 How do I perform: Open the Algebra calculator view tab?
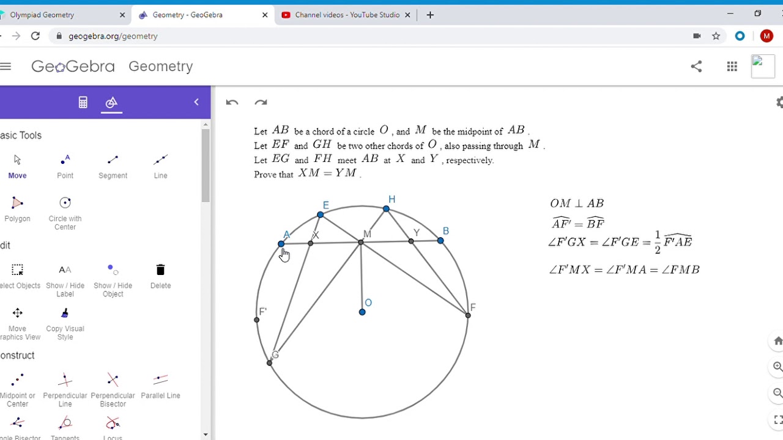[83, 103]
